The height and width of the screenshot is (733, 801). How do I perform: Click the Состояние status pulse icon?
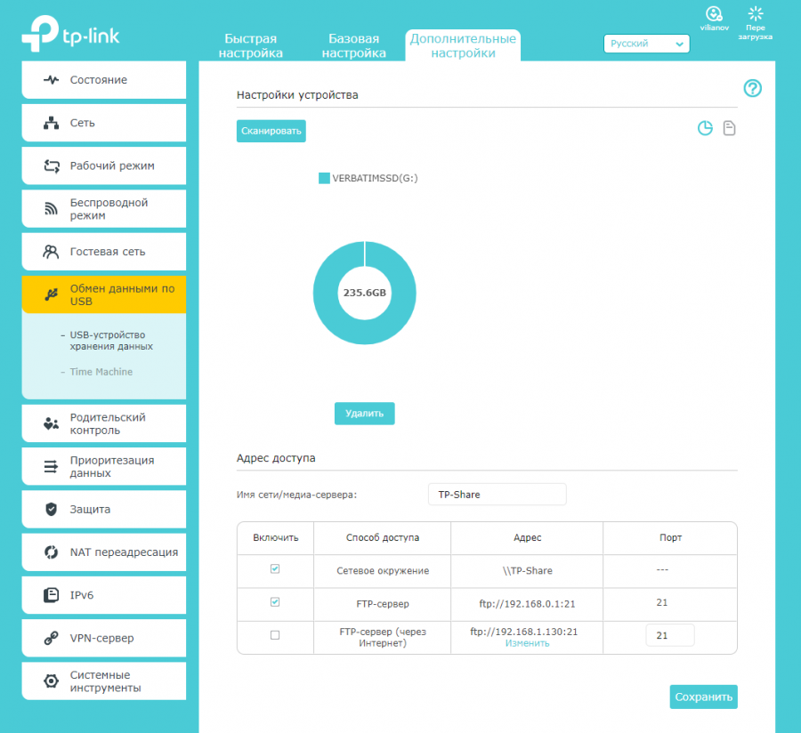51,80
